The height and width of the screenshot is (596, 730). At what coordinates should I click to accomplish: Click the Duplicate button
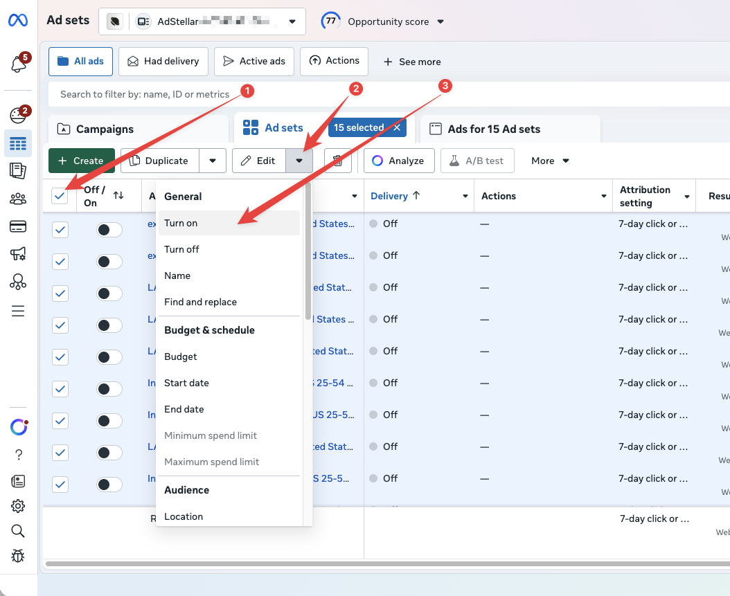click(160, 161)
